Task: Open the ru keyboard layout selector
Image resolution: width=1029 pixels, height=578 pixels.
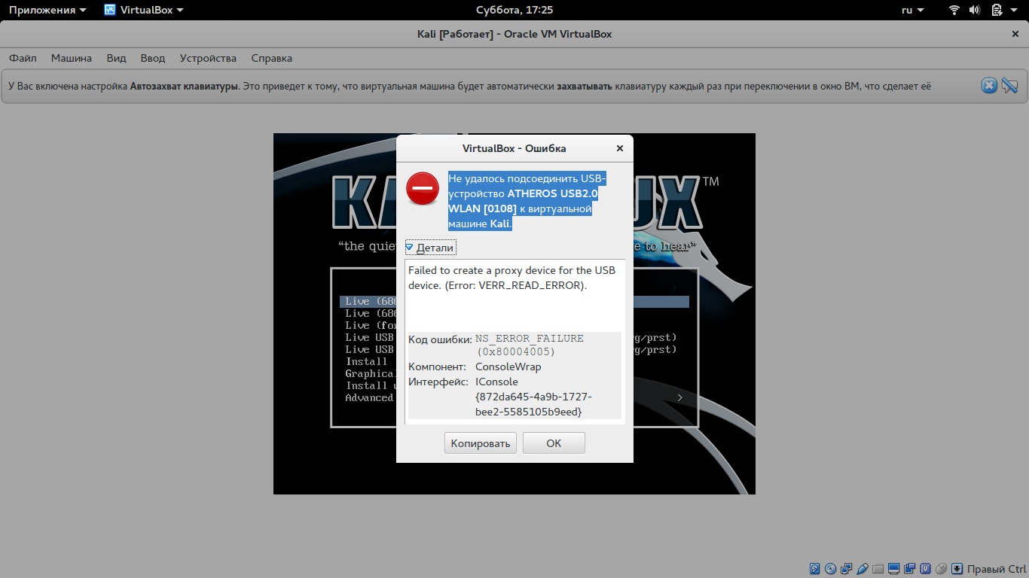Action: [x=912, y=10]
